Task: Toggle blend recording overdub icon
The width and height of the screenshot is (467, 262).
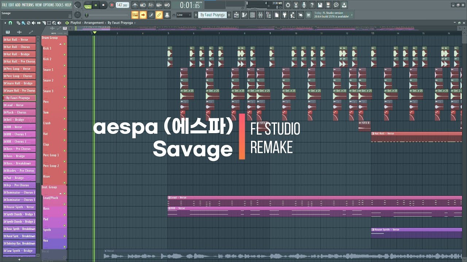Action: pos(159,5)
